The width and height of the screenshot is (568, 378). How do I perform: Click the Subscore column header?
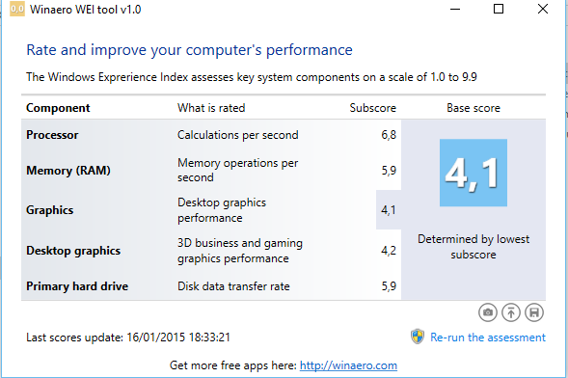coord(373,108)
